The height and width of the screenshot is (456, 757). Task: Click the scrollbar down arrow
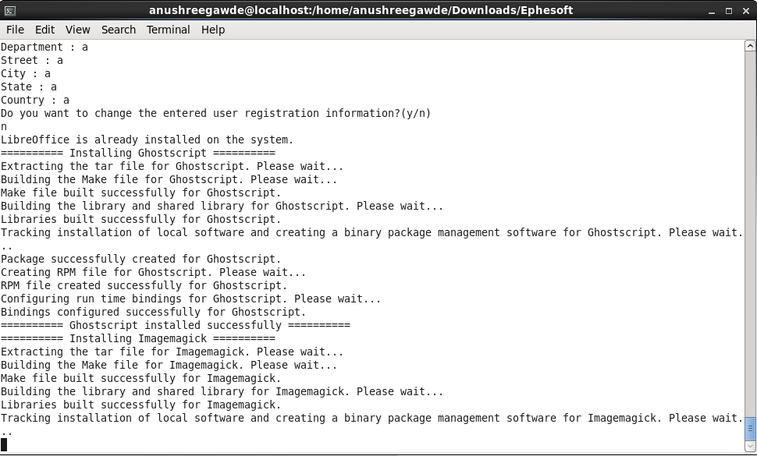(750, 447)
